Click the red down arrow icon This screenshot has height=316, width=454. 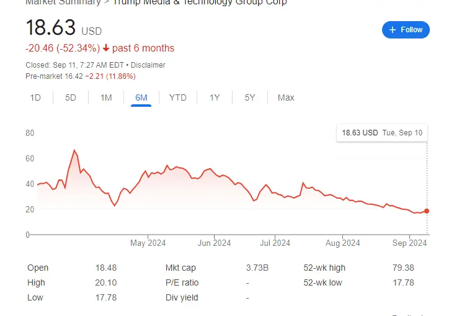coord(106,48)
